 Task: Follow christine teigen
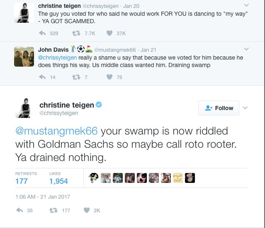(219, 108)
